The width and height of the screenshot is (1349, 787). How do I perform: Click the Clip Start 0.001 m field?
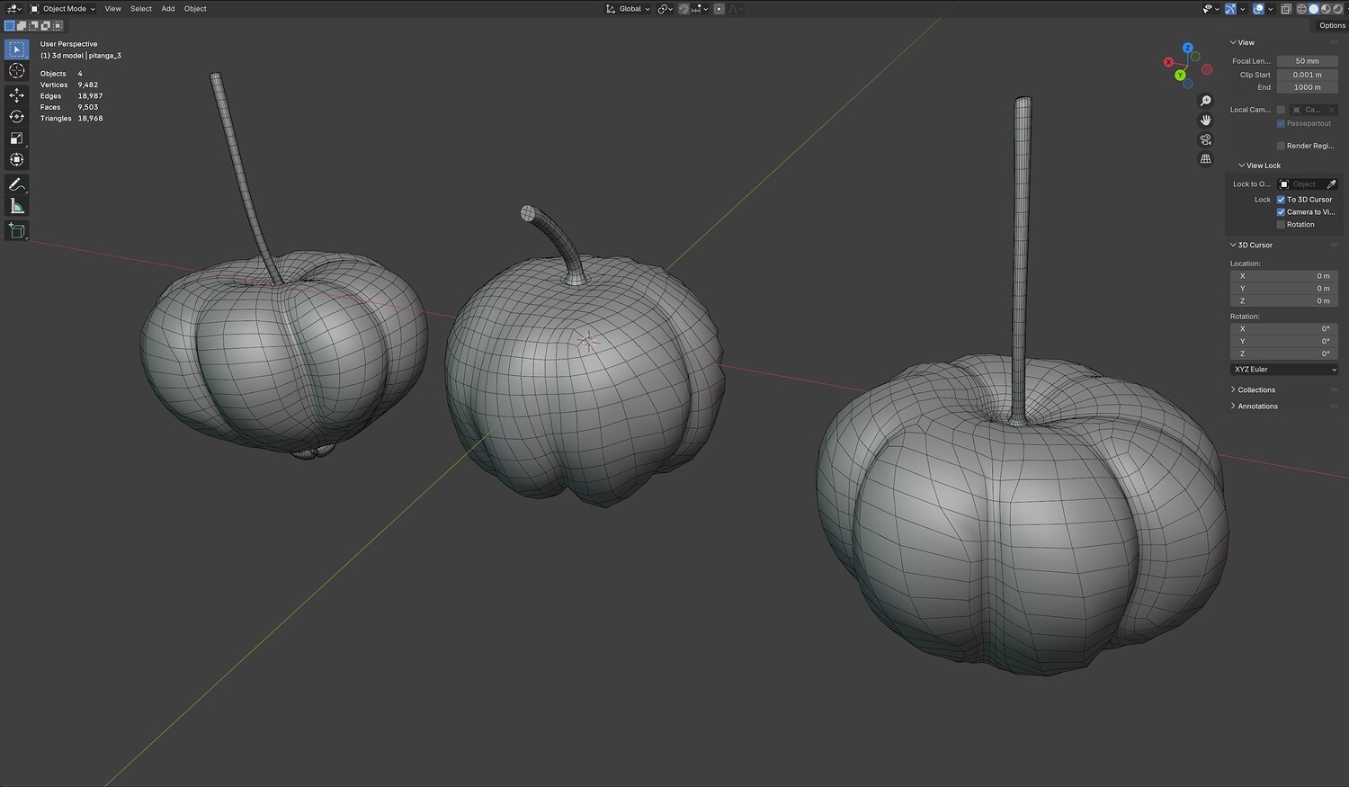tap(1307, 75)
